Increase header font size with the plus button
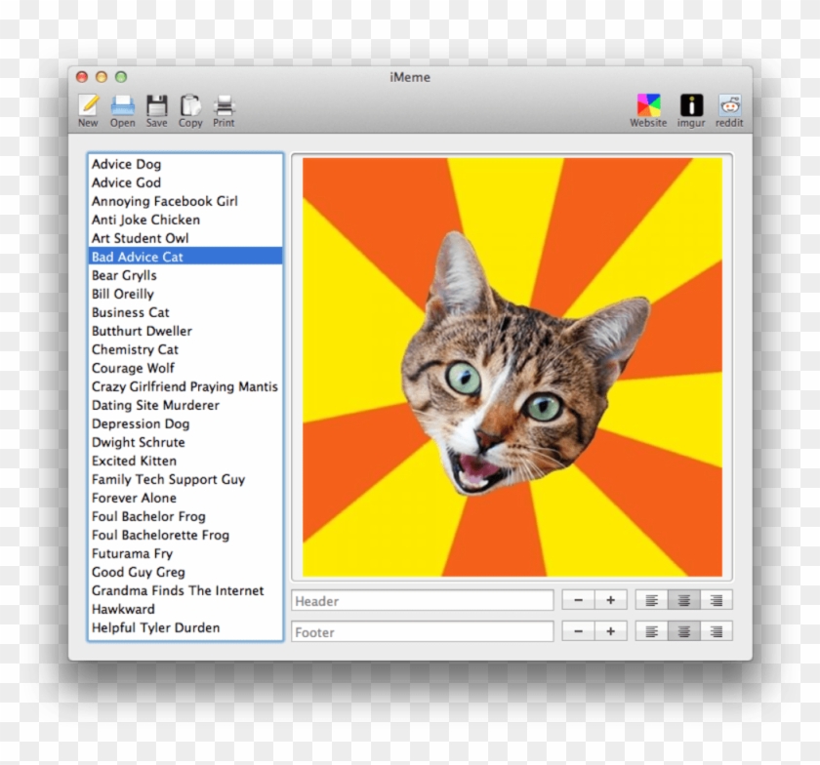This screenshot has height=765, width=820. point(610,599)
